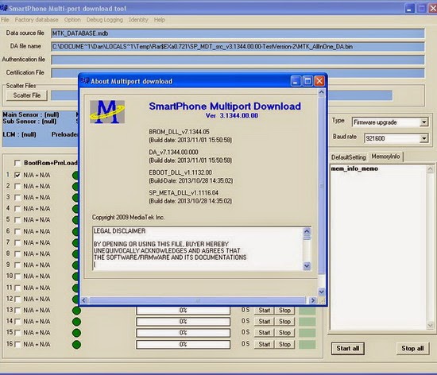
Task: Click Stop button for port 14
Action: [x=284, y=321]
